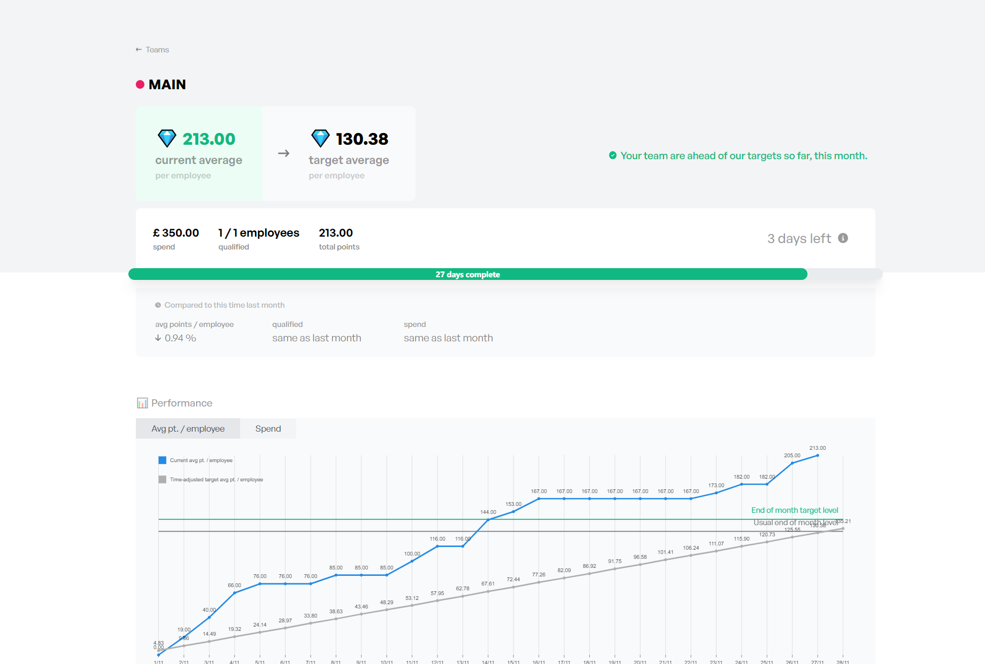
Task: Click the 1/11 date axis label
Action: tap(158, 662)
